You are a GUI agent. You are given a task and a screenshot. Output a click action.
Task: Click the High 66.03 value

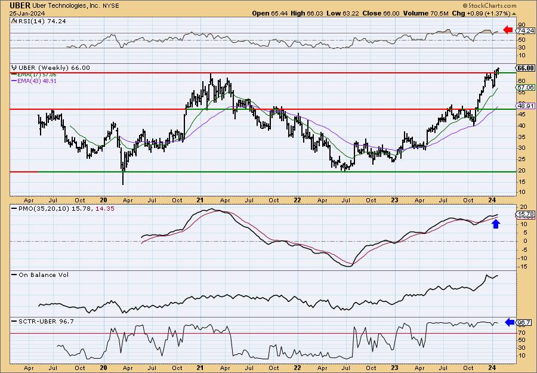click(x=307, y=13)
